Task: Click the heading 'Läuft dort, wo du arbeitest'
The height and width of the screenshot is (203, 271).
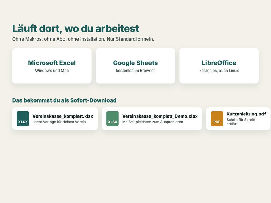Action: coord(75,29)
